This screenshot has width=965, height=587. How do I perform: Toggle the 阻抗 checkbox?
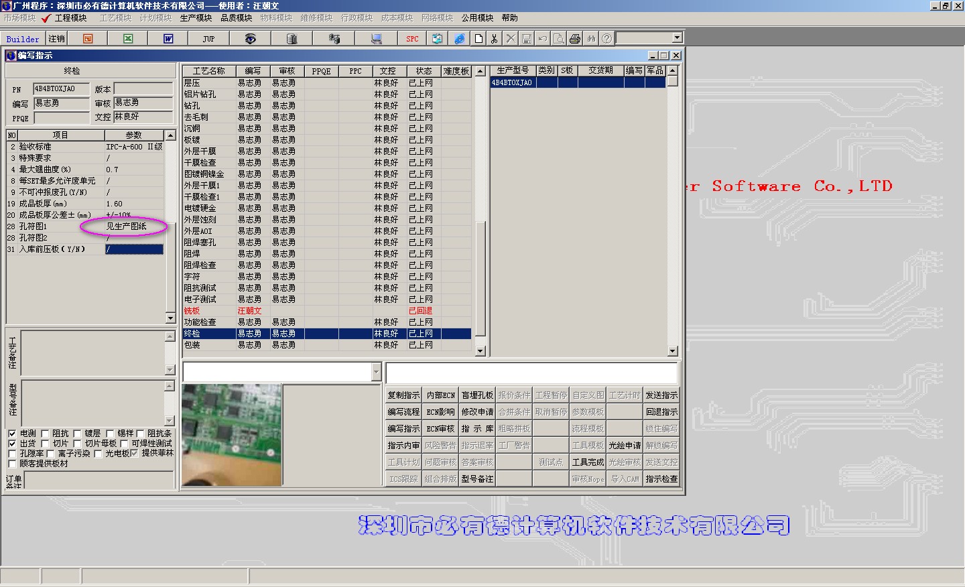click(45, 434)
